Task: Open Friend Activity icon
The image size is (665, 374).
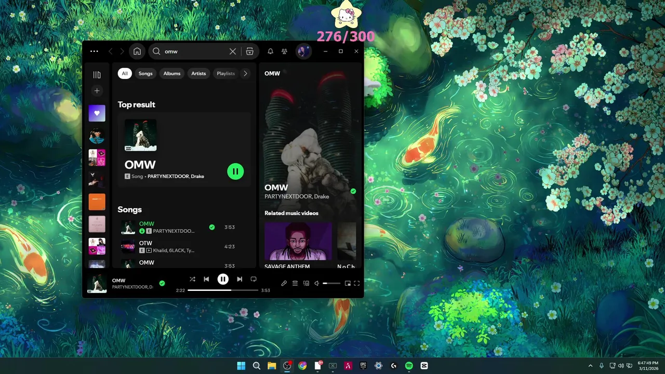Action: click(284, 51)
